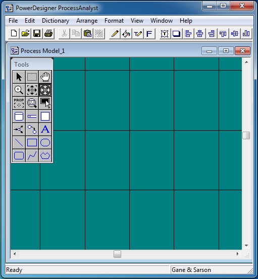The height and width of the screenshot is (279, 258).
Task: Select the inward arrows zoom-in tool
Action: (x=45, y=90)
